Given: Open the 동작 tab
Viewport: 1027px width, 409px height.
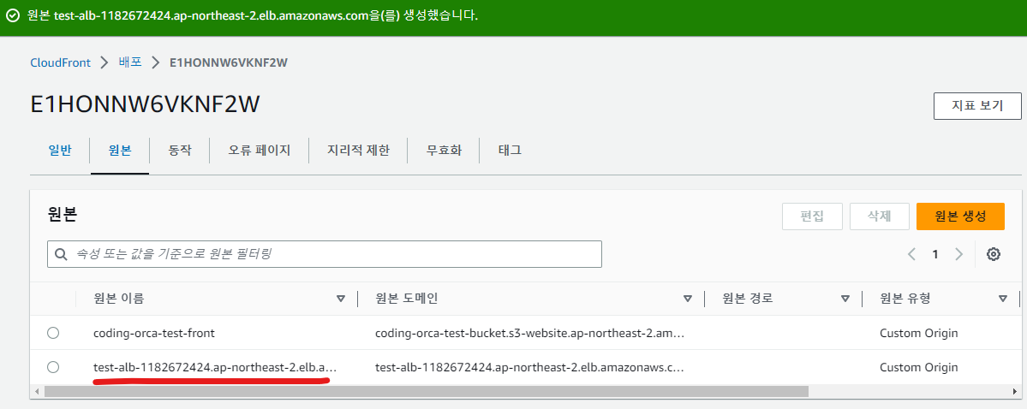Looking at the screenshot, I should tap(180, 151).
